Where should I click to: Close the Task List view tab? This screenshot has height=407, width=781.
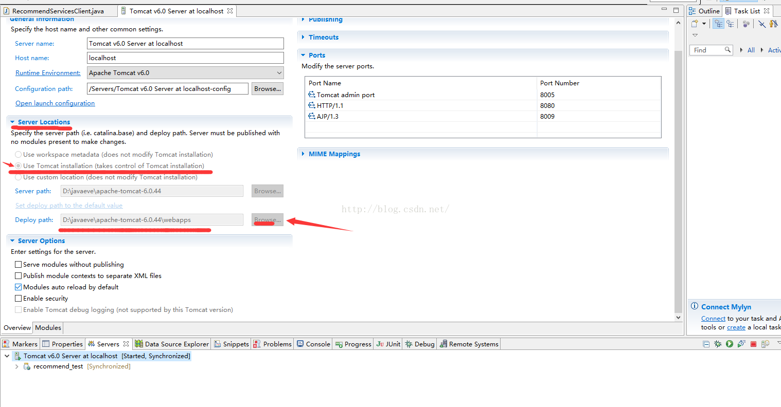pos(767,11)
